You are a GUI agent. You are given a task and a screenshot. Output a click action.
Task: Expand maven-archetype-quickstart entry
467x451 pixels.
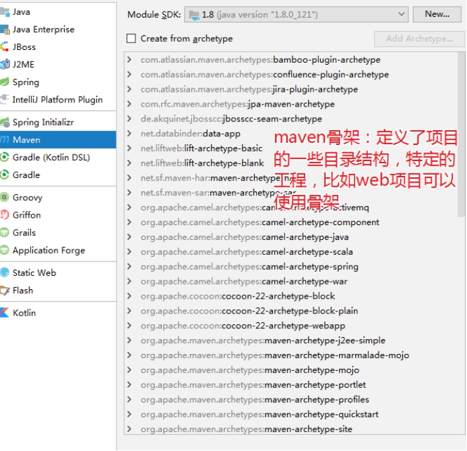tap(129, 414)
